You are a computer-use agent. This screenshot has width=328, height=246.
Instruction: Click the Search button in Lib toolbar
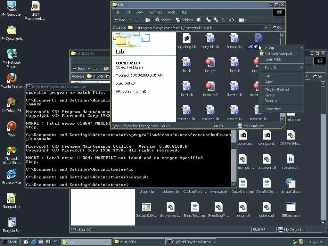click(164, 20)
